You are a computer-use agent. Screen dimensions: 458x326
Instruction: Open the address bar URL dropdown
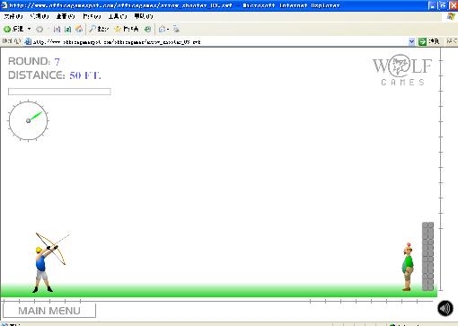click(411, 42)
